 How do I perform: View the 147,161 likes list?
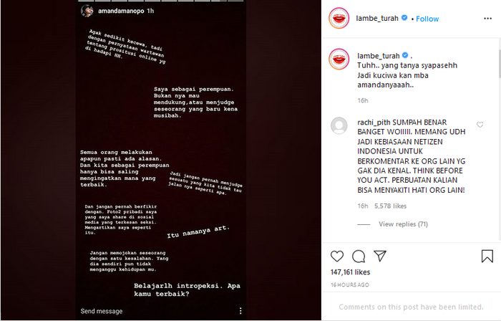click(350, 272)
